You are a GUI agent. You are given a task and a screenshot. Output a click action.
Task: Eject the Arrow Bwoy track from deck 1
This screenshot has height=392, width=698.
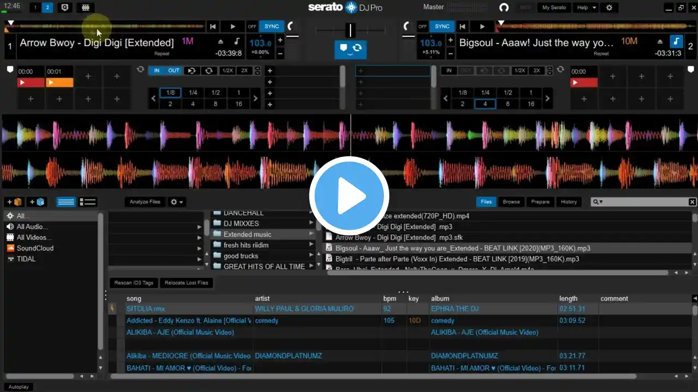pyautogui.click(x=221, y=42)
